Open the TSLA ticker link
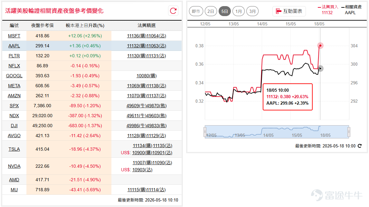Screen dimensions: 369x207 click(x=14, y=149)
